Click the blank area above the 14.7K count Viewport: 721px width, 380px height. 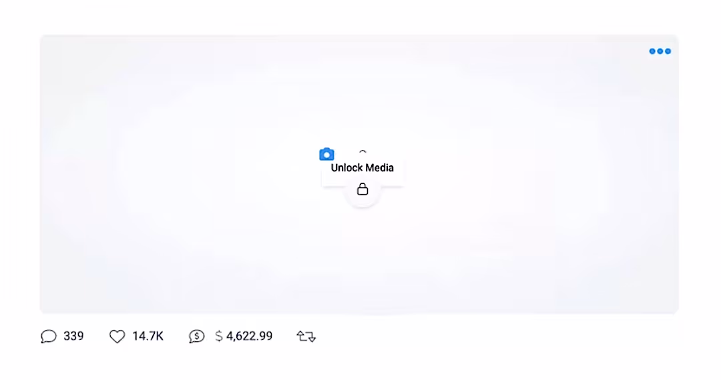point(148,322)
